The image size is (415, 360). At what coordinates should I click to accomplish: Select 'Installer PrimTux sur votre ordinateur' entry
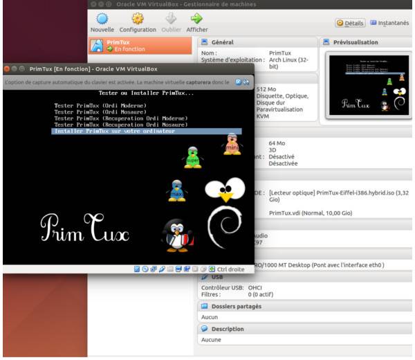point(147,131)
